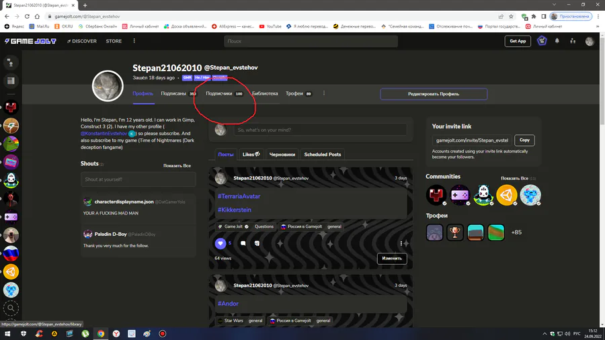Image resolution: width=605 pixels, height=340 pixels.
Task: Open the notifications bell
Action: 557,41
